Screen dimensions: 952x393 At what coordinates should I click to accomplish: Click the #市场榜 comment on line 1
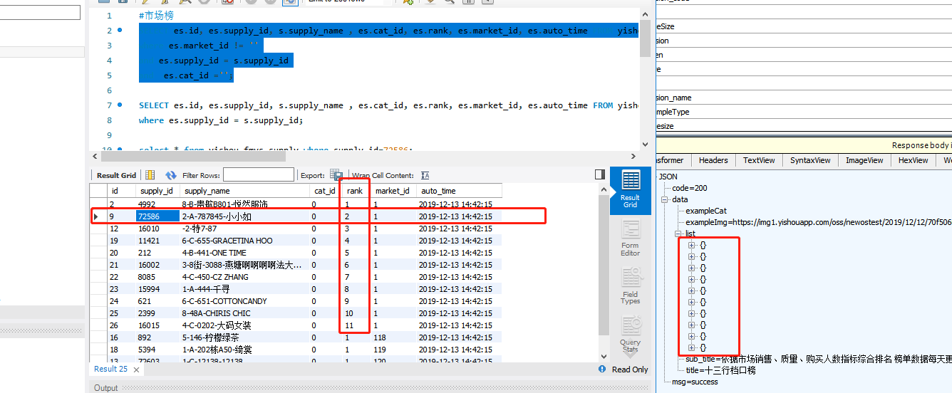156,16
